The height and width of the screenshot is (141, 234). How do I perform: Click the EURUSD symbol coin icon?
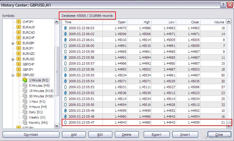point(19,59)
